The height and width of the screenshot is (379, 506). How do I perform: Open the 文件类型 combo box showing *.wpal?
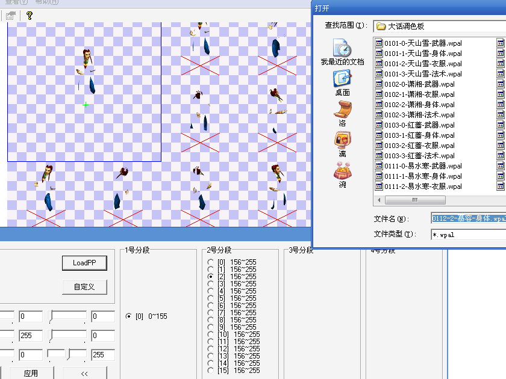tap(468, 235)
